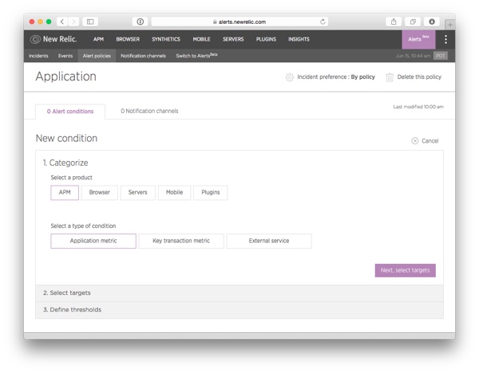Choose Key transaction metric condition type
Viewport: 479px width, 373px height.
181,241
